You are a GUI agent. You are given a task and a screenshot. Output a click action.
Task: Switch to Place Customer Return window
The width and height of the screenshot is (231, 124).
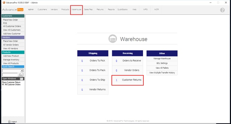[11, 82]
